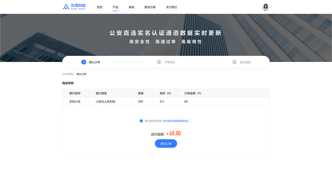The height and width of the screenshot is (186, 332).
Task: Click the 提交订单 submit button
Action: [x=166, y=143]
